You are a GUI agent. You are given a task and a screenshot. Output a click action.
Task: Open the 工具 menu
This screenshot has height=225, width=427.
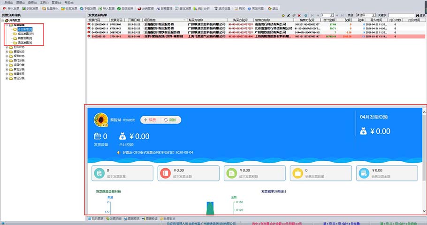point(43,2)
